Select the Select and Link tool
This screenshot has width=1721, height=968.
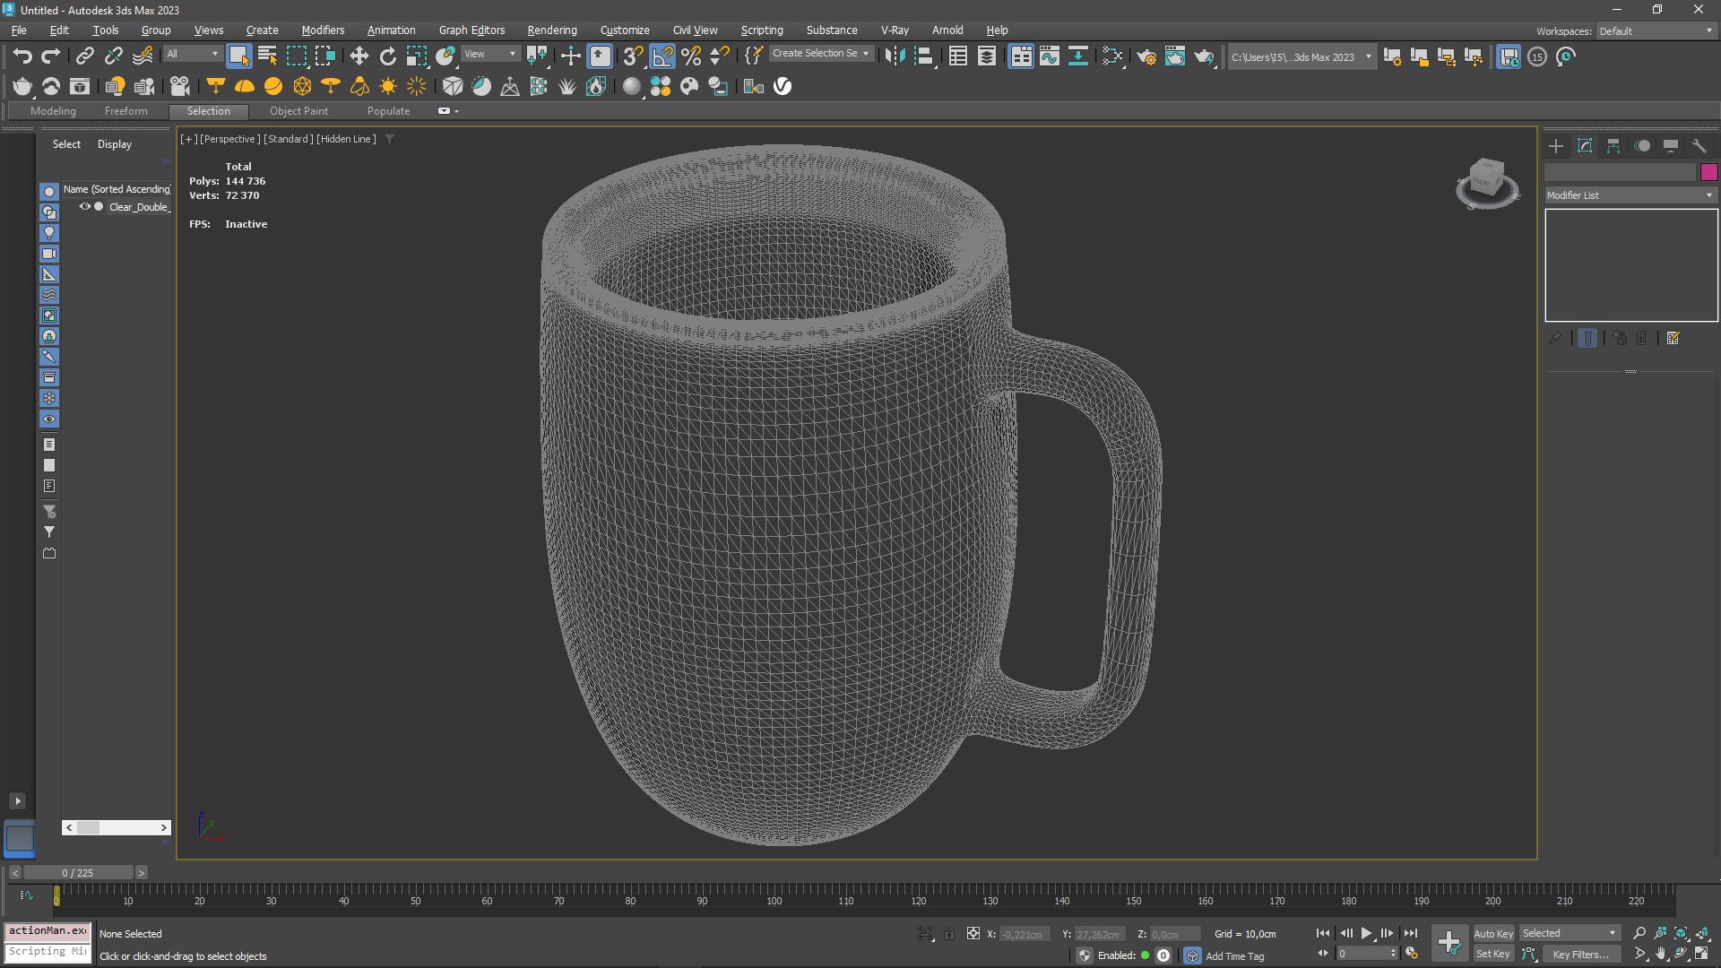click(x=84, y=56)
